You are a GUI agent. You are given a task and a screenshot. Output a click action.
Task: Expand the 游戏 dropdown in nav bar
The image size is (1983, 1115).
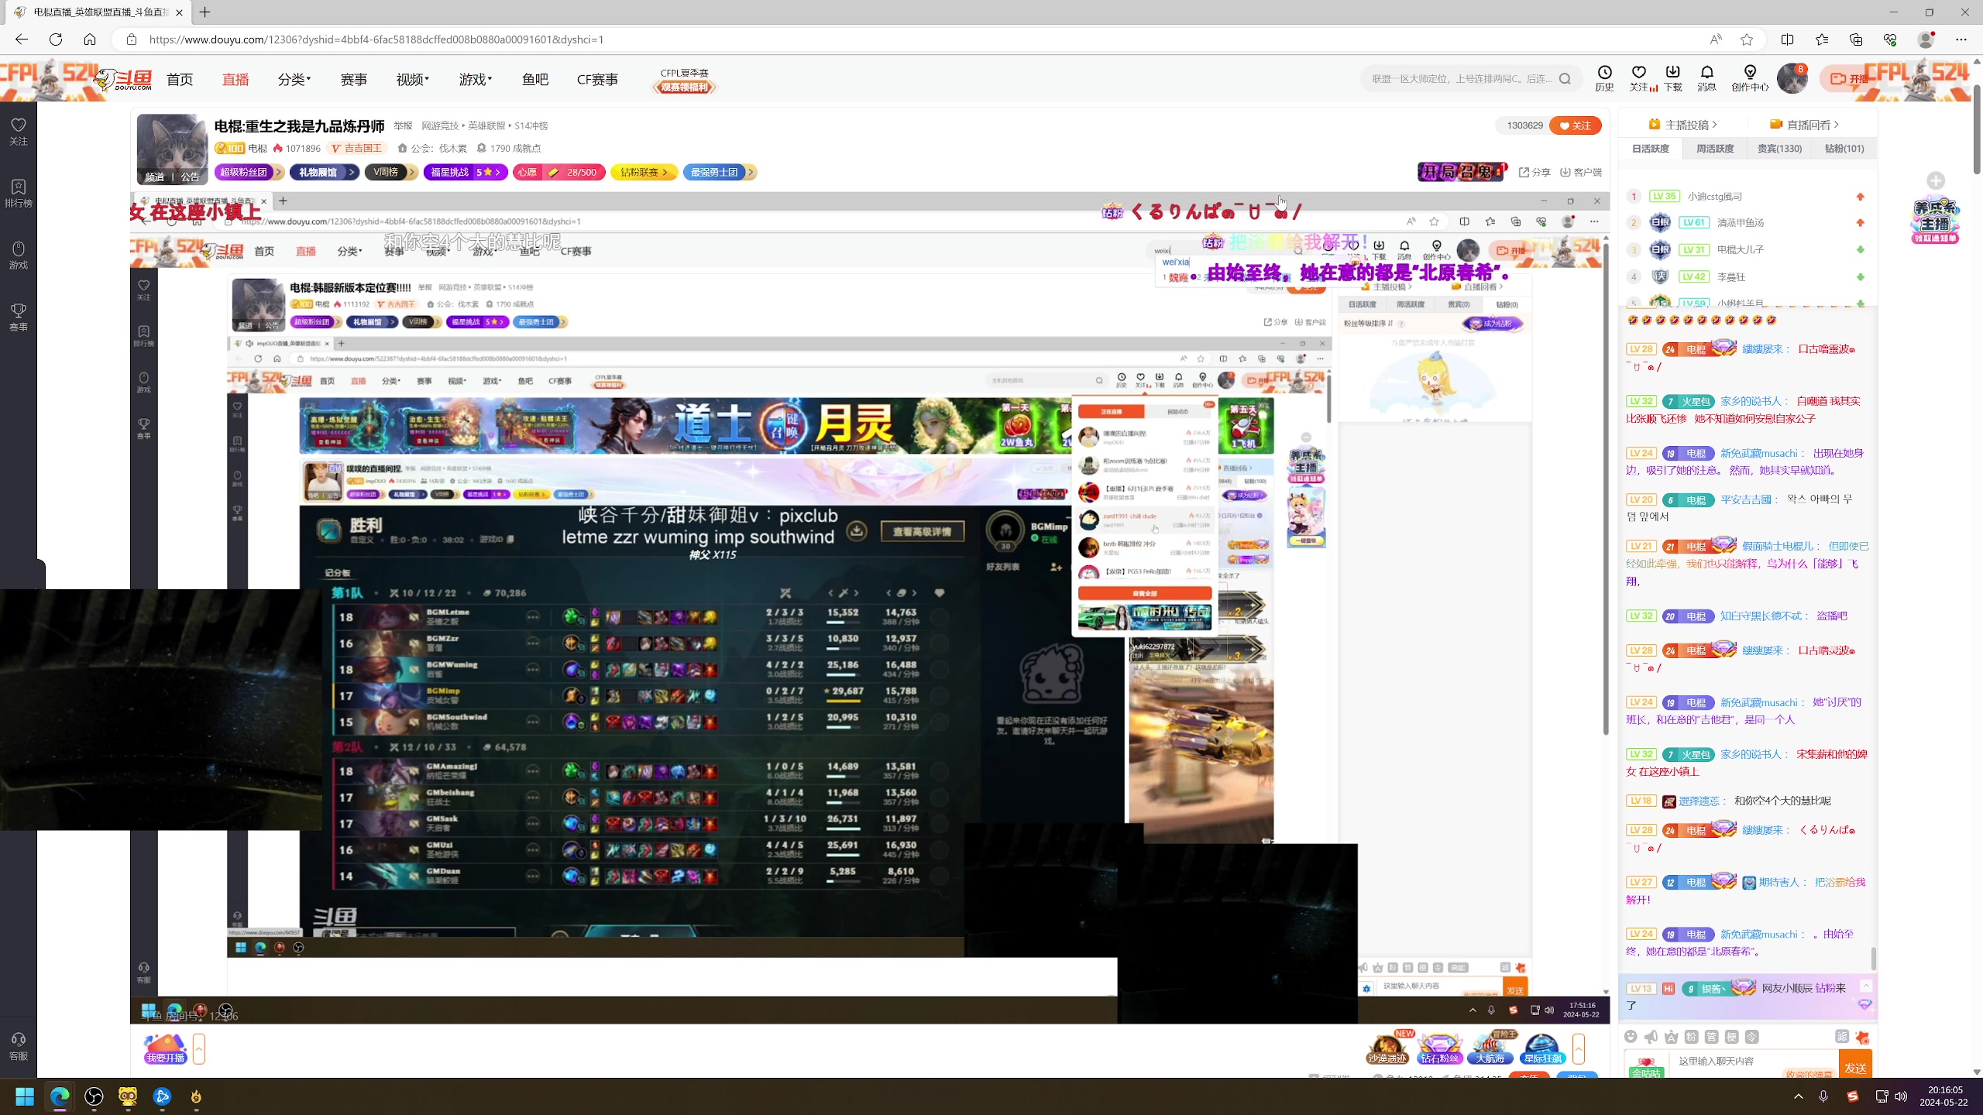point(475,79)
